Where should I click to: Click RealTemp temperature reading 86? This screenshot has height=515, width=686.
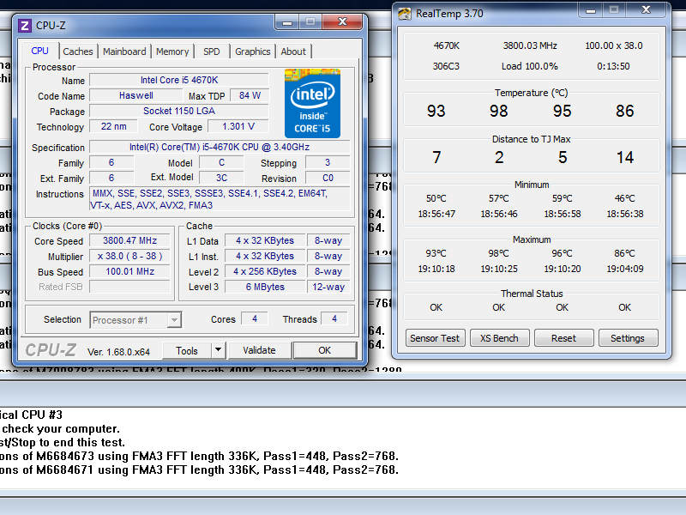pyautogui.click(x=625, y=112)
